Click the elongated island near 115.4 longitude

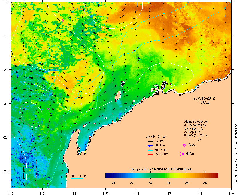tap(118, 95)
